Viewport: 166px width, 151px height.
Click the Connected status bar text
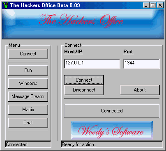tap(16, 144)
